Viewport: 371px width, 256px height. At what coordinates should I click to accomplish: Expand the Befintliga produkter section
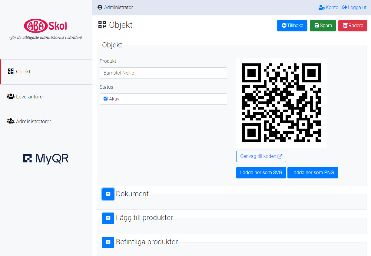108,242
